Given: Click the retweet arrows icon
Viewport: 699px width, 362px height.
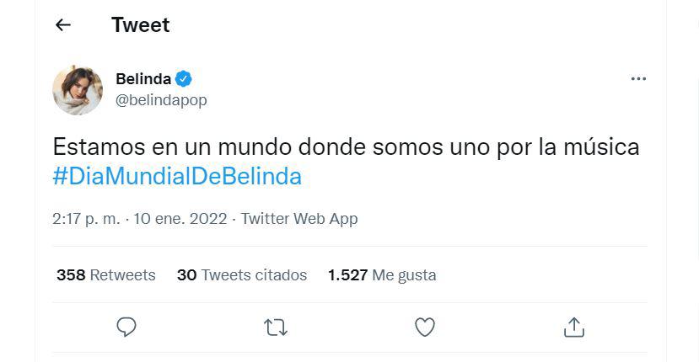Looking at the screenshot, I should pyautogui.click(x=276, y=327).
